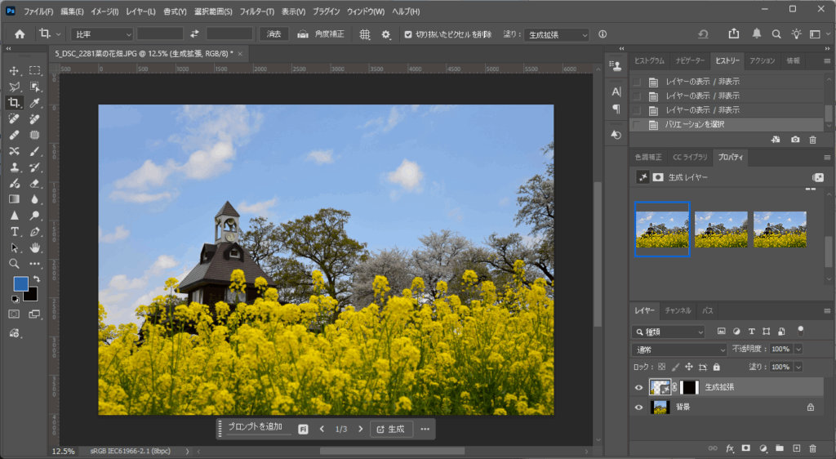Image resolution: width=836 pixels, height=459 pixels.
Task: Select the Eyedropper tool
Action: pyautogui.click(x=35, y=103)
